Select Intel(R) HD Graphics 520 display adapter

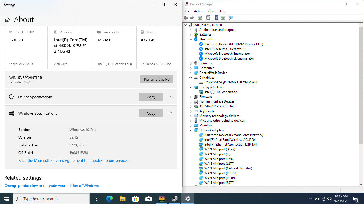coord(221,92)
